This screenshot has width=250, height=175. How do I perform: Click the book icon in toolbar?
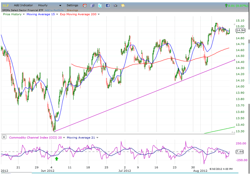[92, 5]
